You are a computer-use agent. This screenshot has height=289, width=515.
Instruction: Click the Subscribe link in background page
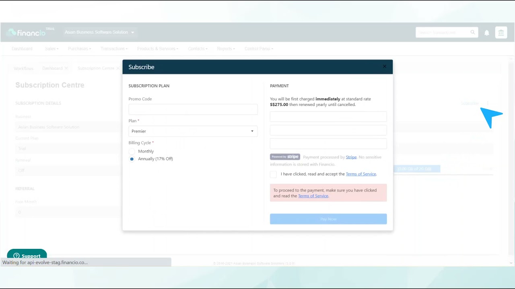tap(470, 104)
